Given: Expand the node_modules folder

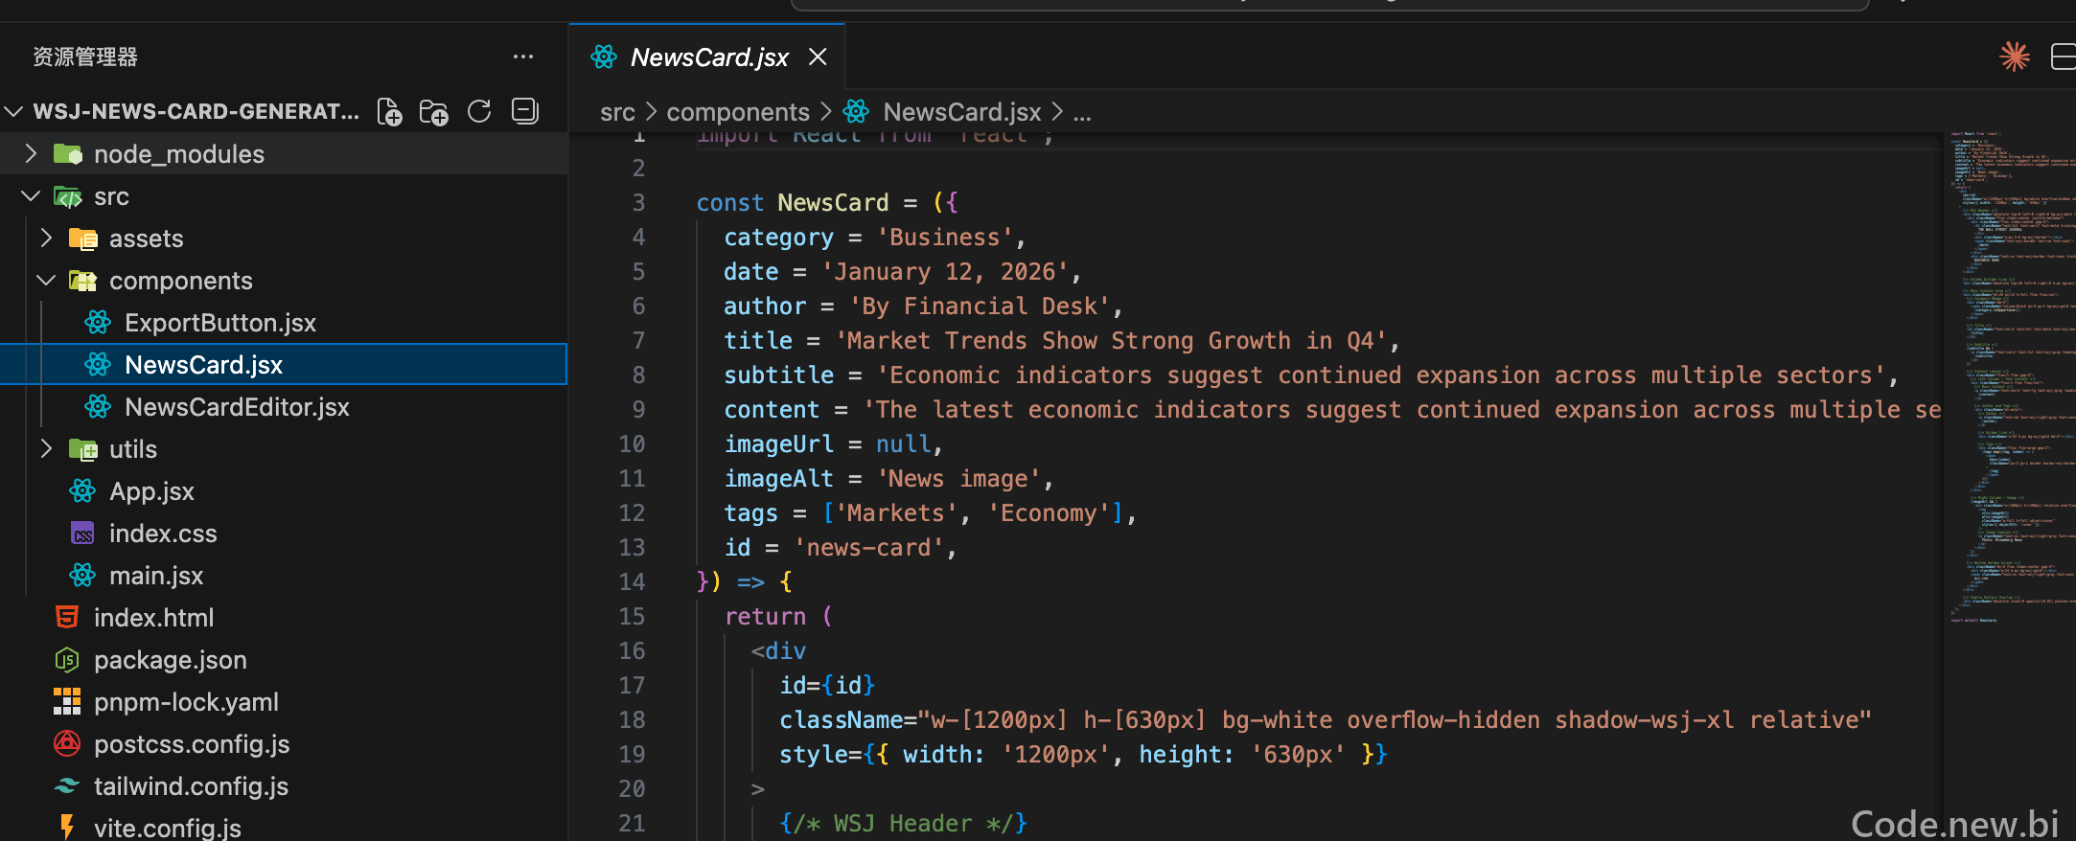Looking at the screenshot, I should (31, 153).
